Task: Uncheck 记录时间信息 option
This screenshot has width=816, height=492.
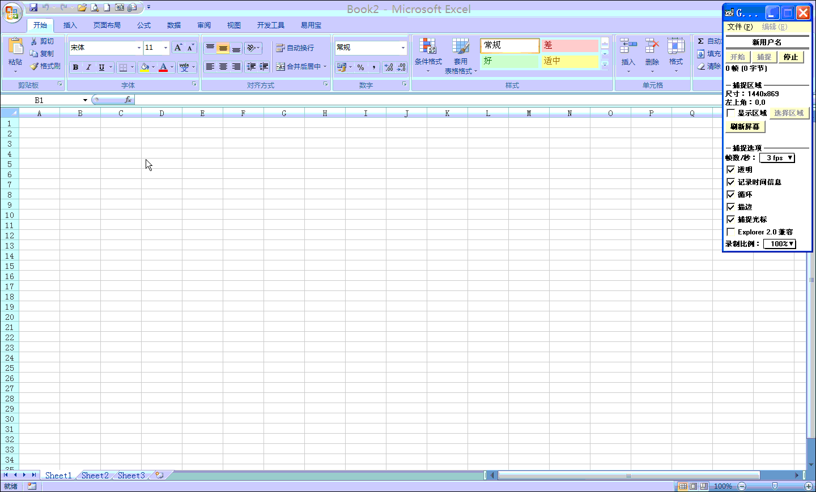Action: [731, 182]
